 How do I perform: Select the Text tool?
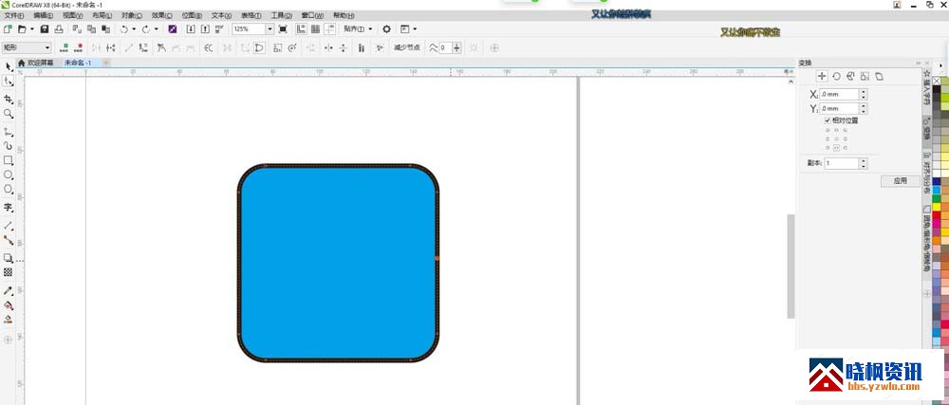point(8,208)
